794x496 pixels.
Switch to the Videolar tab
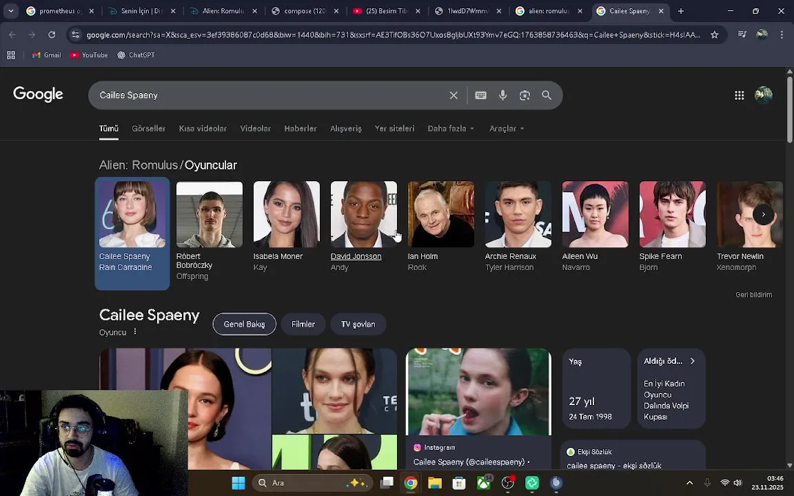(x=255, y=129)
